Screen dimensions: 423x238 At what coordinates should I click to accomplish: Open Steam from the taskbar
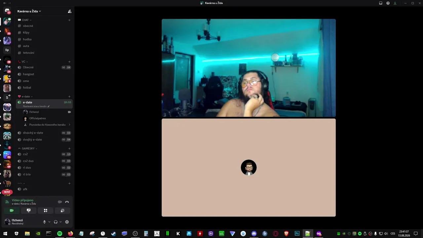[113, 234]
